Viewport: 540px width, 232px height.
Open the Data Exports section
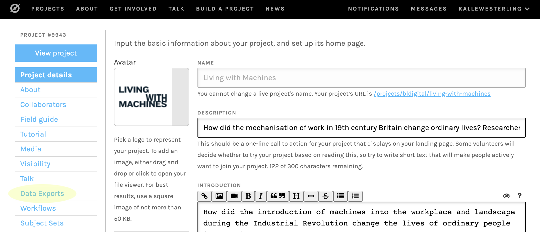coord(56,194)
